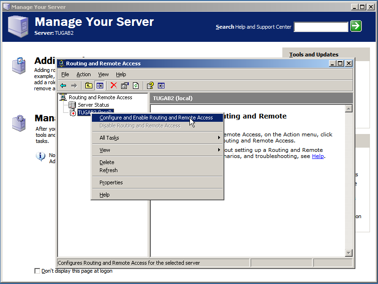
Task: Click the green Search go button
Action: (x=356, y=26)
